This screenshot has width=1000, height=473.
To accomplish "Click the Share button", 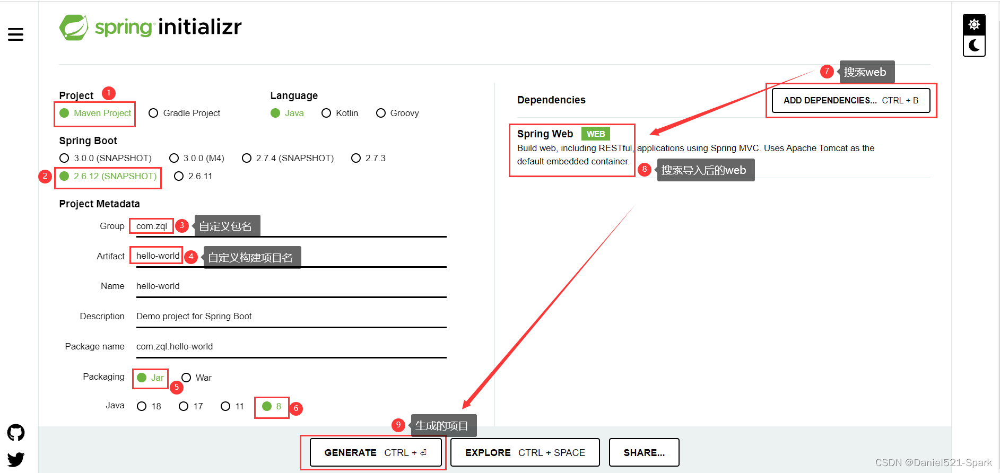I will point(644,452).
